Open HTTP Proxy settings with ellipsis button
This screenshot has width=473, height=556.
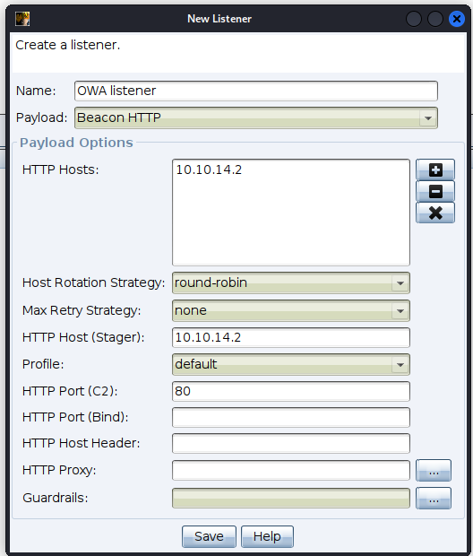(x=434, y=471)
